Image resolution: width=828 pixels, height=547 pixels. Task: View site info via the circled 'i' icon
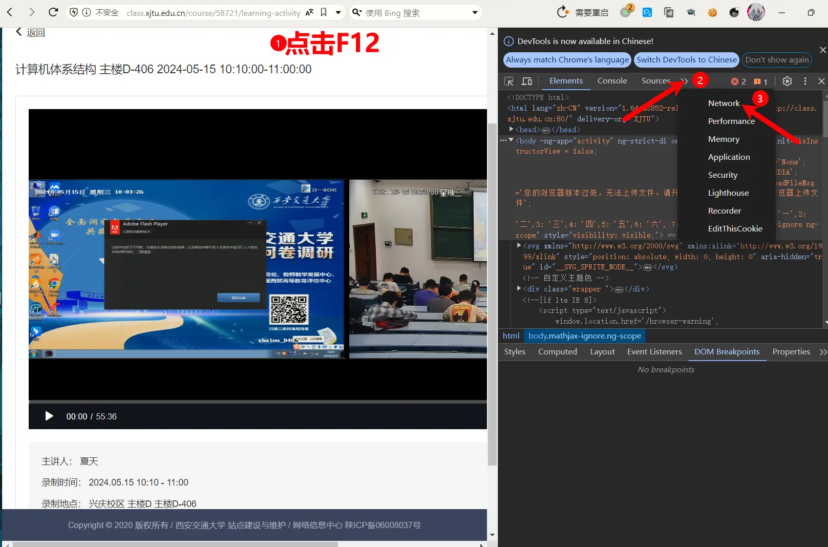[x=87, y=12]
